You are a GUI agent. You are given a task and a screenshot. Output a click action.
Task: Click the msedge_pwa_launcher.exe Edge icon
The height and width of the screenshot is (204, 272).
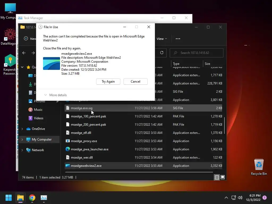(x=68, y=149)
